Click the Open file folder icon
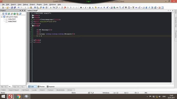This screenshot has width=177, height=99. [7, 7]
